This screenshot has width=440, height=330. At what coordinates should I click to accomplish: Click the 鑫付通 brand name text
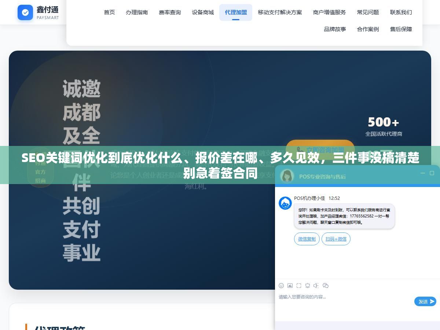pos(47,10)
